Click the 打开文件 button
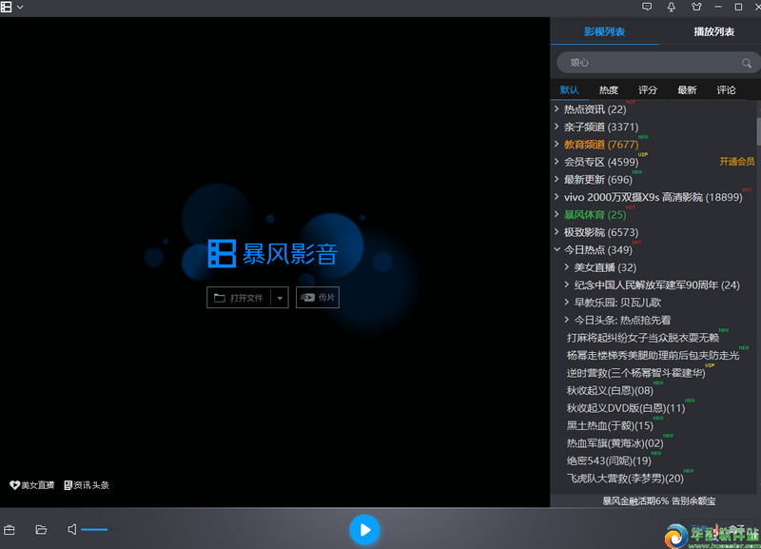The image size is (761, 549). click(x=239, y=298)
